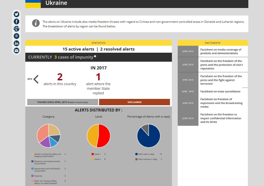Open the Disclaimer button

point(134,102)
